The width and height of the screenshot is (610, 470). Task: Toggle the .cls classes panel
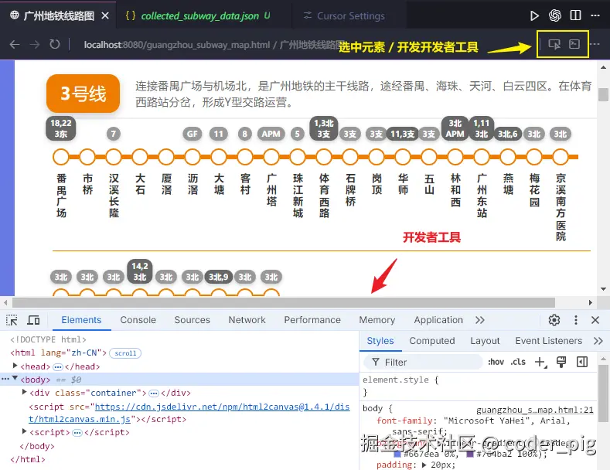pyautogui.click(x=518, y=363)
